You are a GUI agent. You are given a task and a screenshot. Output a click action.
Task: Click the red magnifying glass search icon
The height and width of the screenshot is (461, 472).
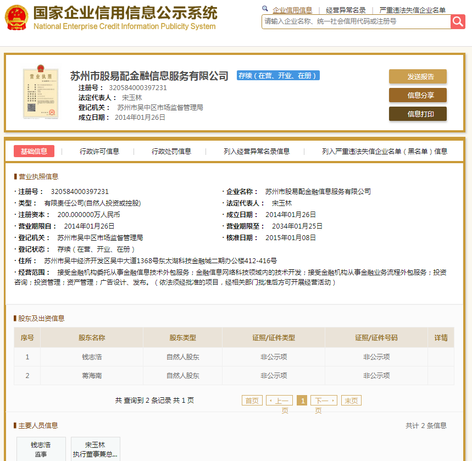(458, 21)
